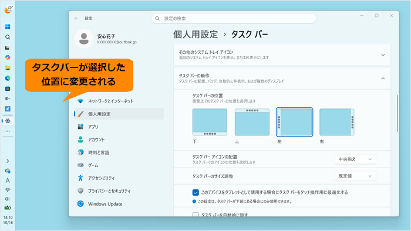Select taskbar position 上 thumbnail
411x231 pixels.
(252, 122)
